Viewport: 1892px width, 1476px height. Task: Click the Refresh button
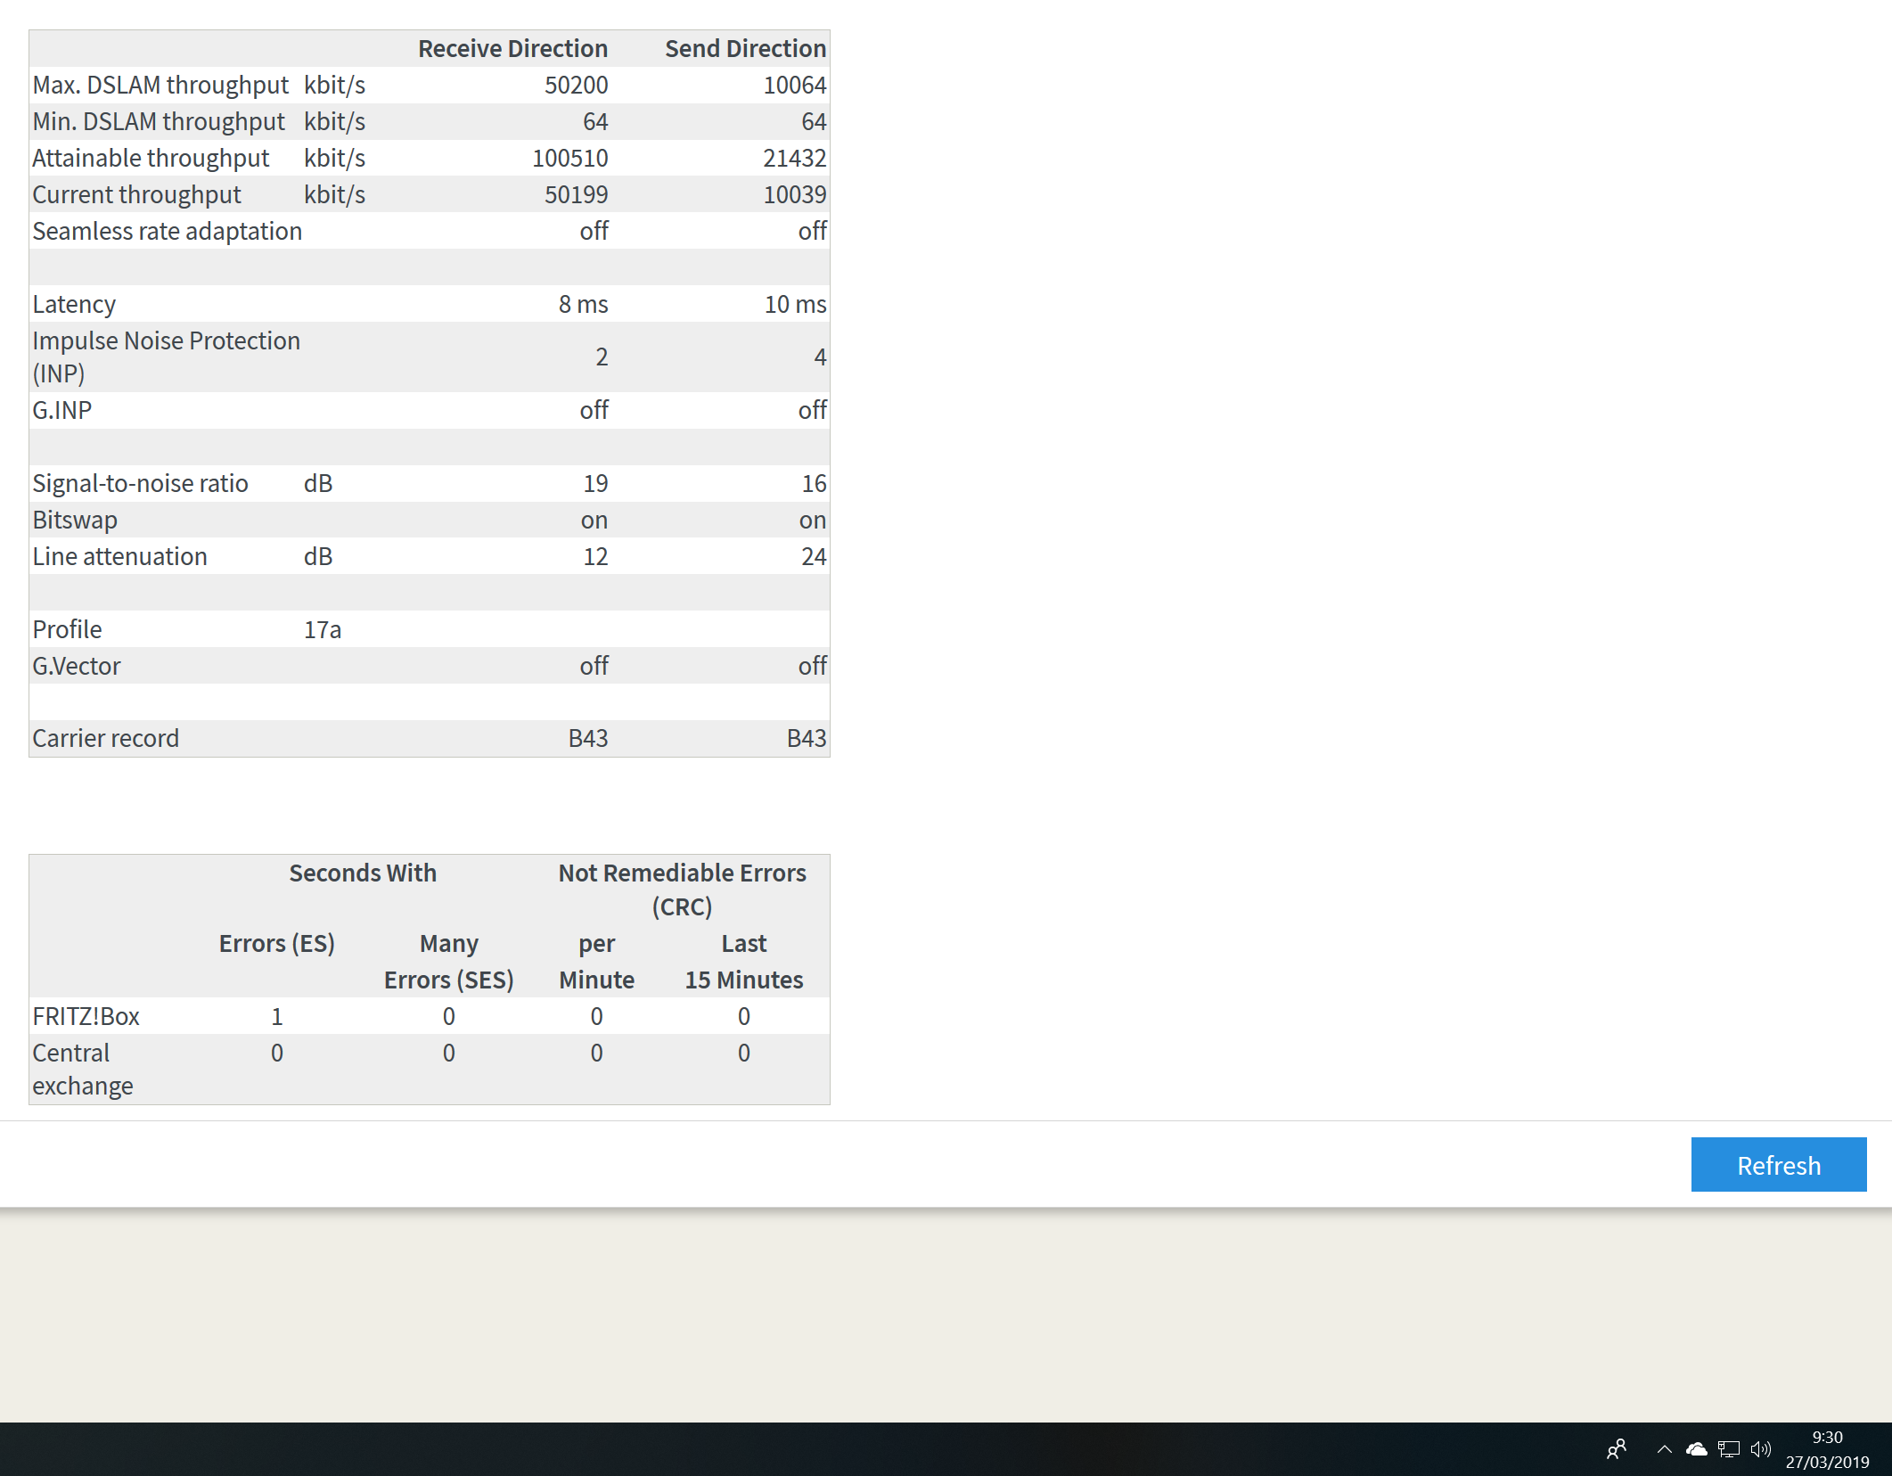click(1778, 1165)
